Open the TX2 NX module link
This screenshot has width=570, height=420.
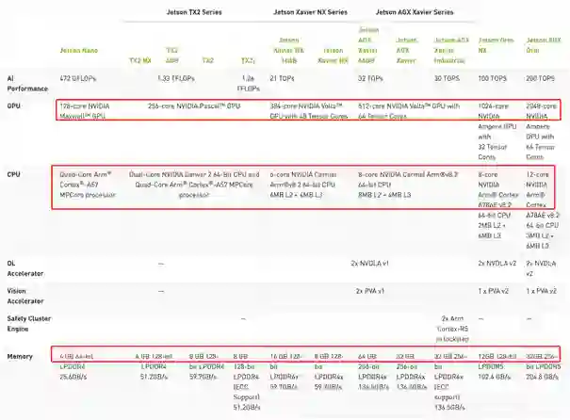(x=140, y=60)
